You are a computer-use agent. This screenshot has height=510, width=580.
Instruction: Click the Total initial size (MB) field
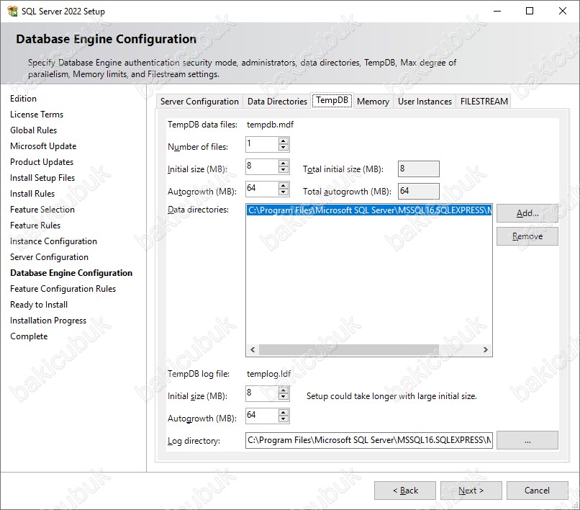tap(419, 169)
